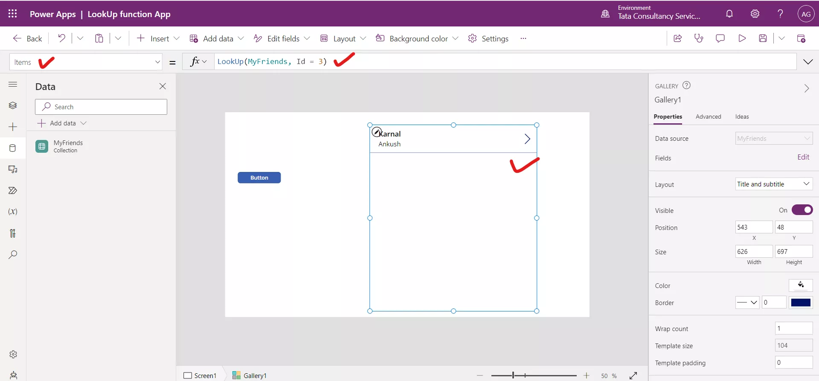The image size is (819, 381).
Task: Click the Undo icon
Action: (62, 38)
